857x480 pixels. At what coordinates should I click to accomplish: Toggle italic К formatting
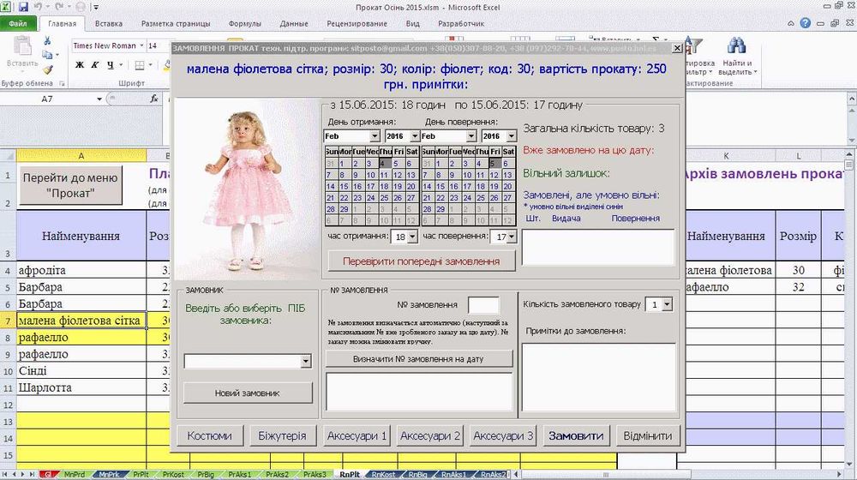tap(94, 65)
